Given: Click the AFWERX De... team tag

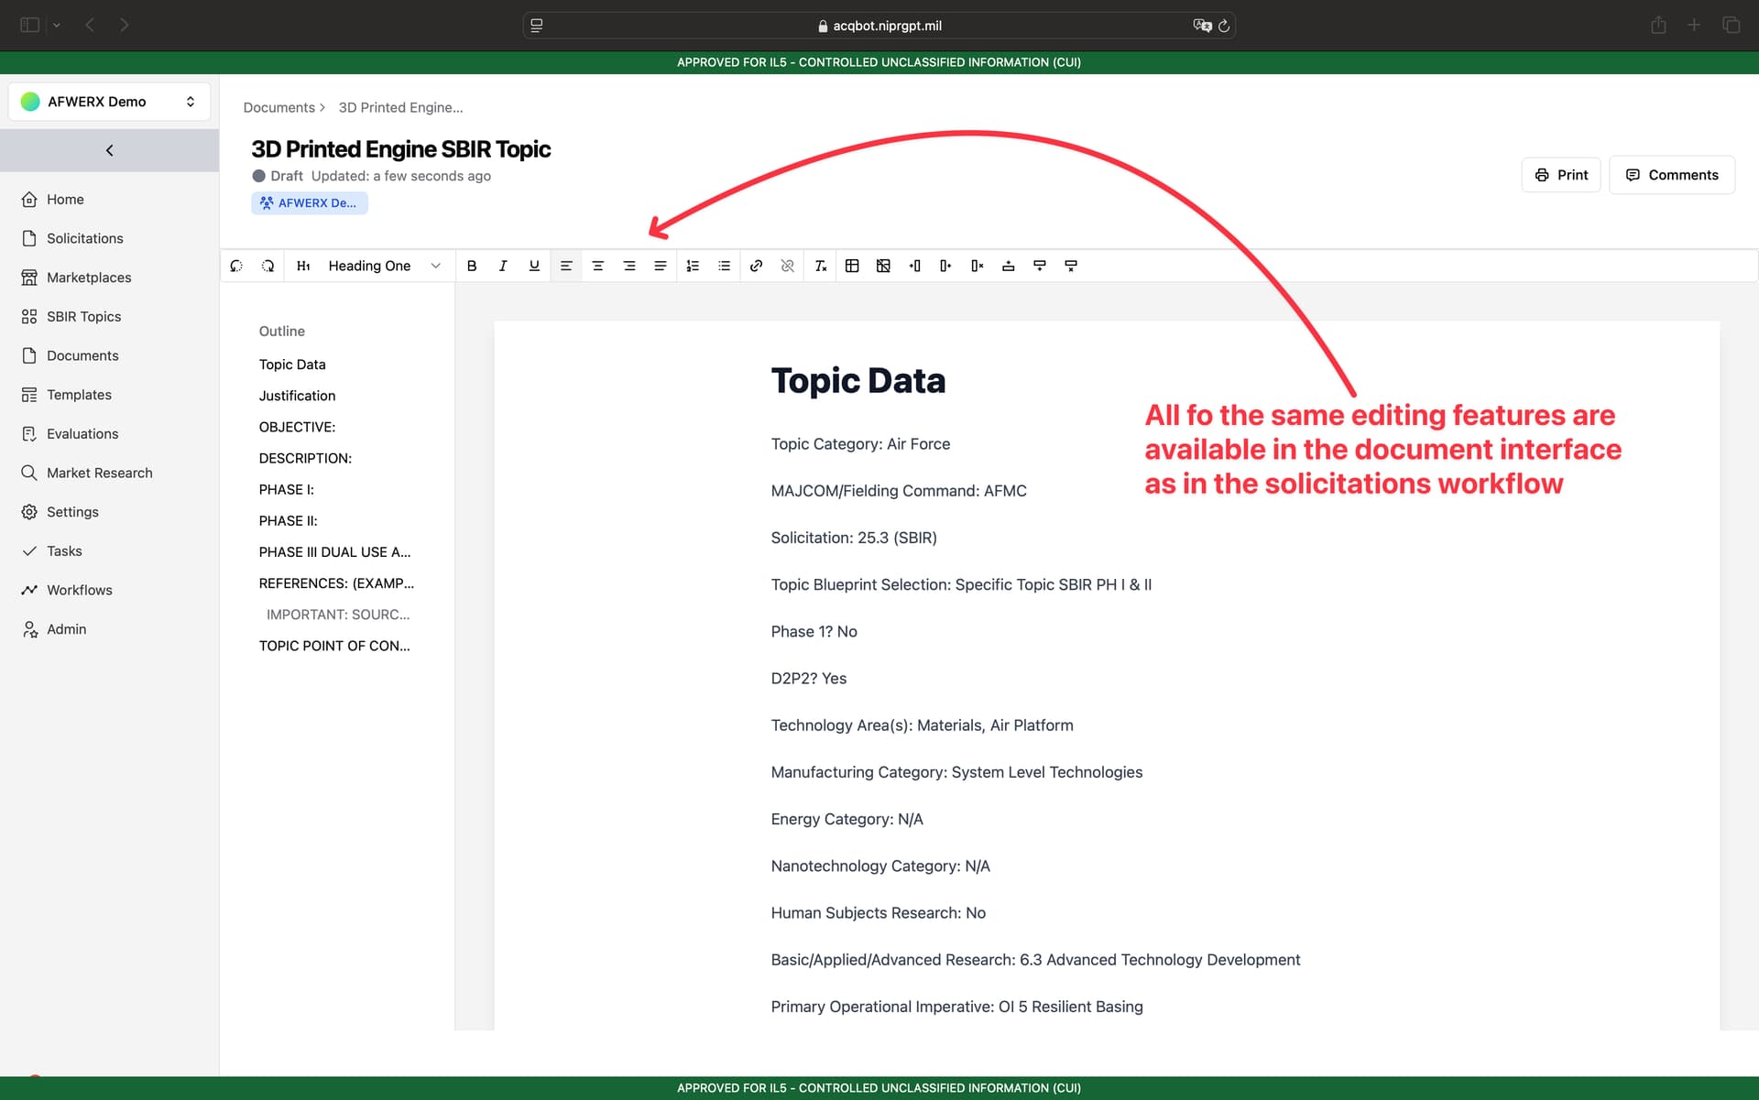Looking at the screenshot, I should click(x=310, y=203).
